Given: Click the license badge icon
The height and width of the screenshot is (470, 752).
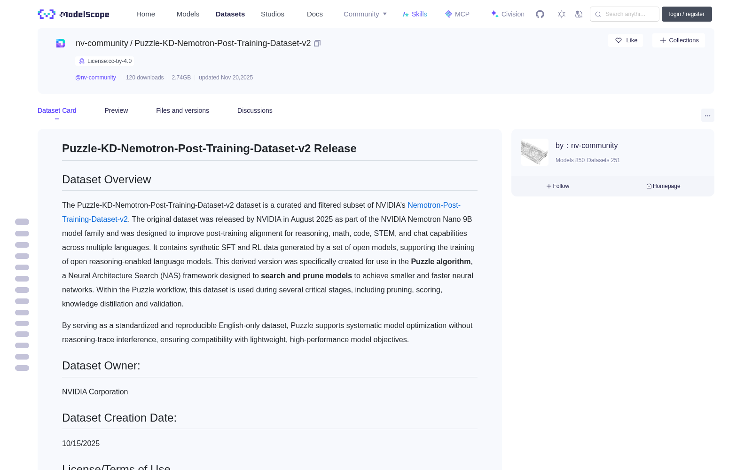Looking at the screenshot, I should (x=82, y=61).
